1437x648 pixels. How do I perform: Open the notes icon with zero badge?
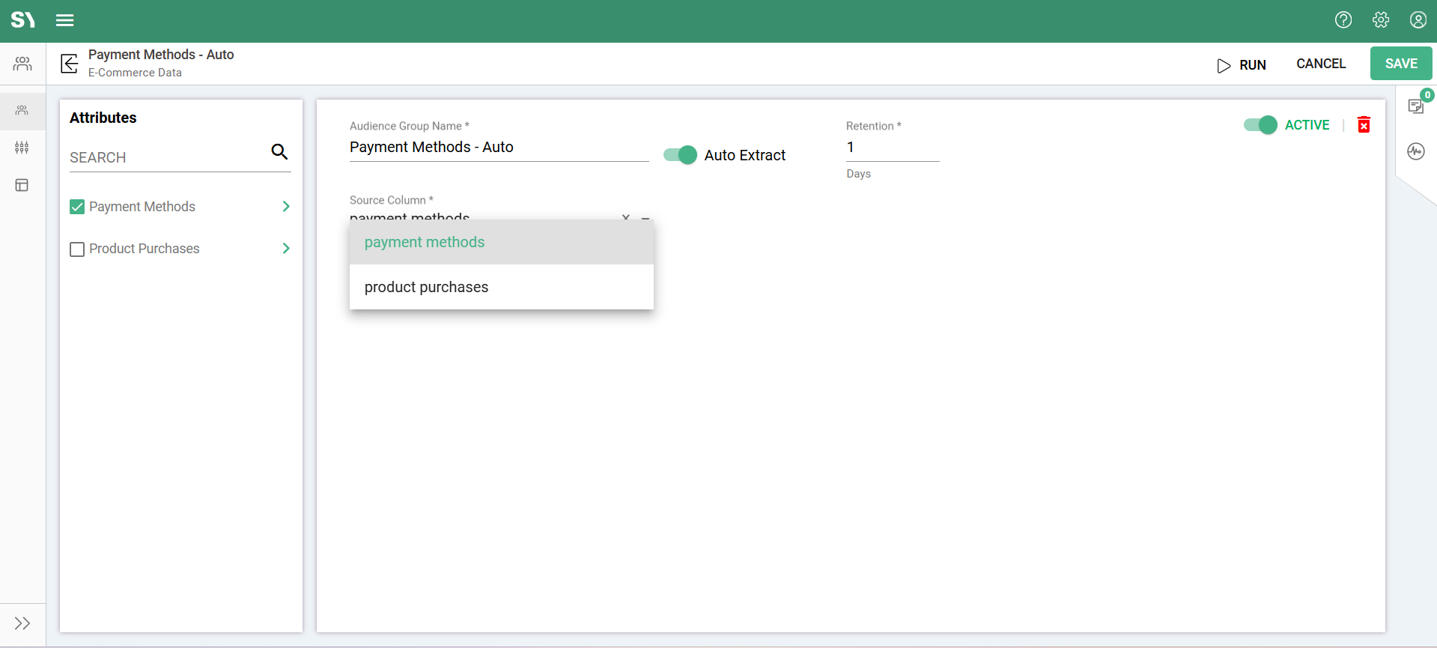coord(1415,106)
